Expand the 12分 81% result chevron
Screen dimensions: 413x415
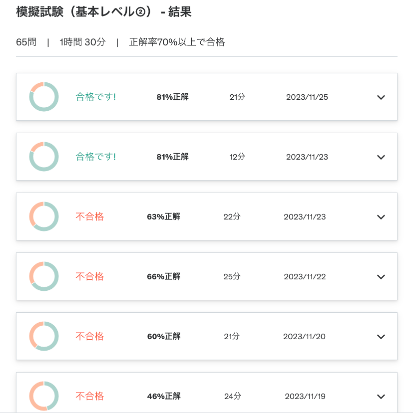381,157
